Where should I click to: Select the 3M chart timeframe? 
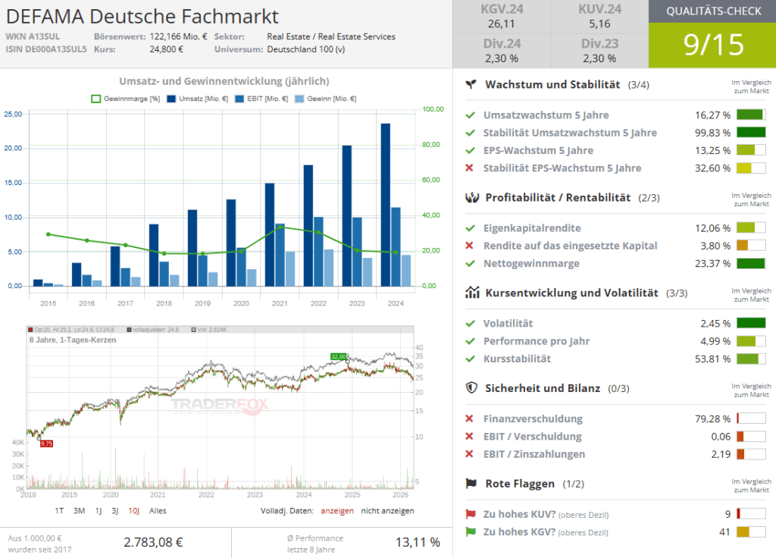[x=79, y=511]
